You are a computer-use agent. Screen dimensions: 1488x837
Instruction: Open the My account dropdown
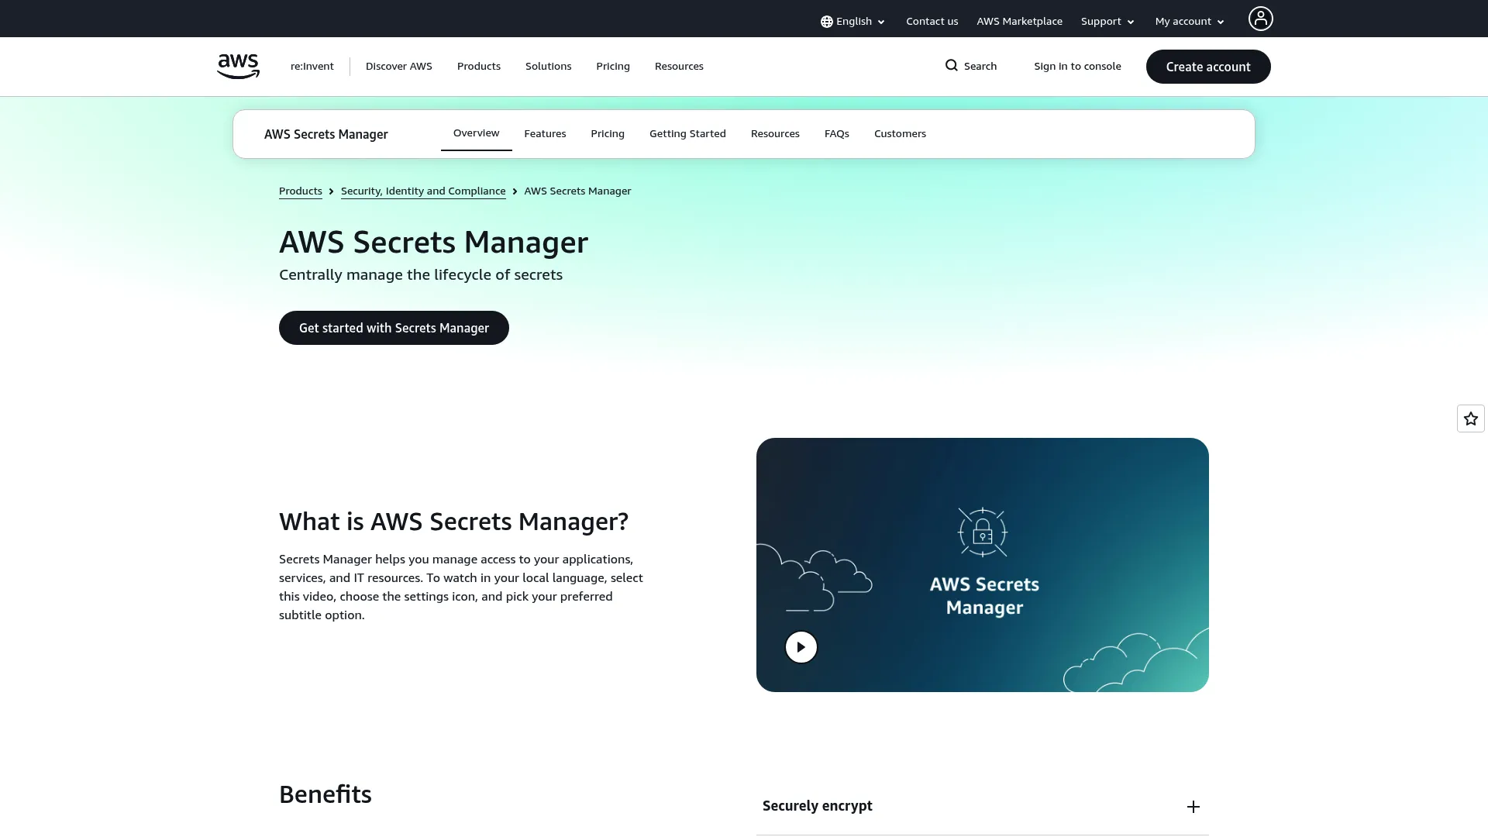pos(1190,22)
